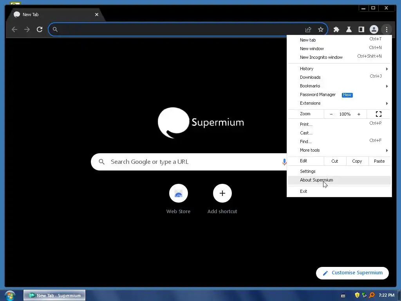Screen dimensions: 401x301
Task: Click the Supermium logo on the page
Action: point(201,123)
